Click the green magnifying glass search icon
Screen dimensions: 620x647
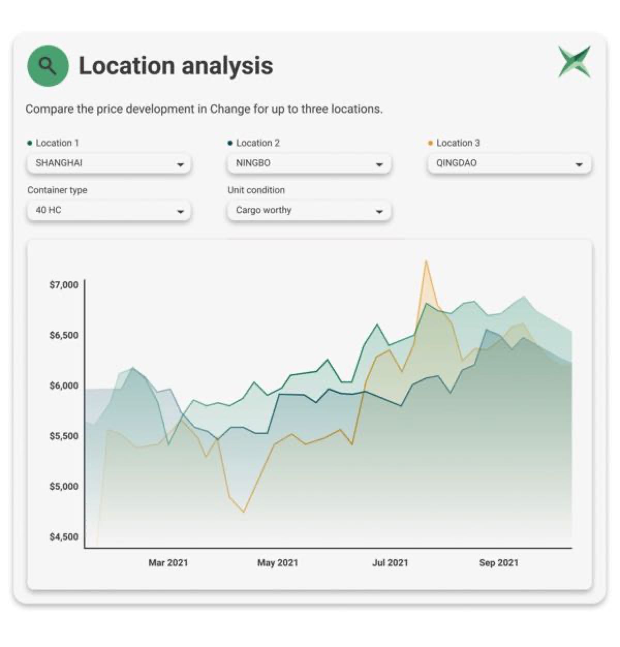coord(48,66)
